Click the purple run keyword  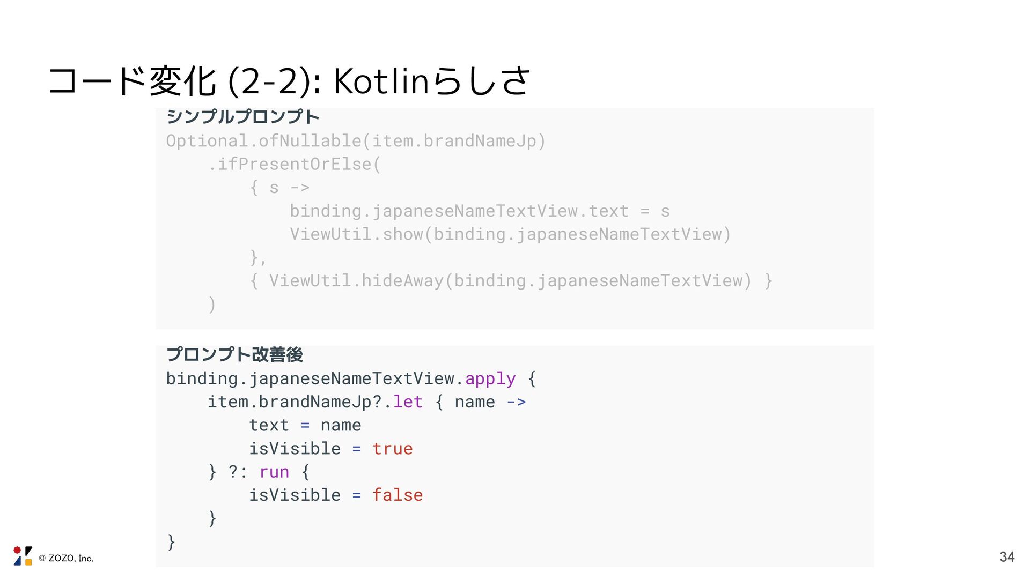[274, 472]
